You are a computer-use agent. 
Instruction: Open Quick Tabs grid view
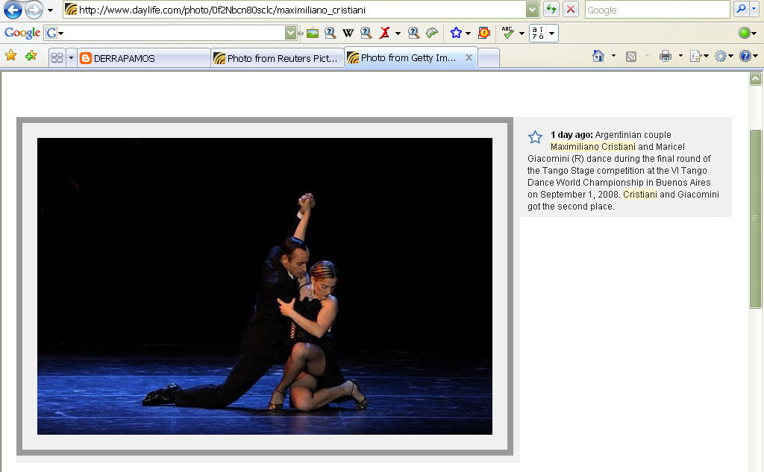tap(57, 58)
